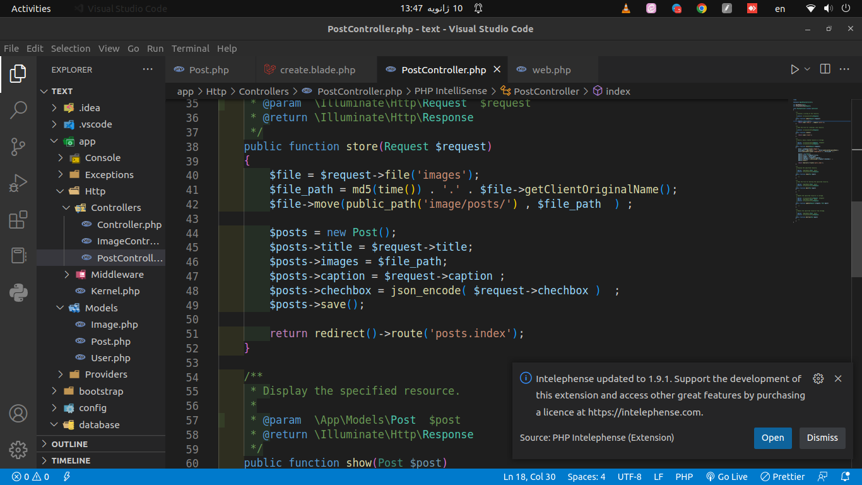
Task: Click the Dismiss button in notification
Action: tap(822, 438)
